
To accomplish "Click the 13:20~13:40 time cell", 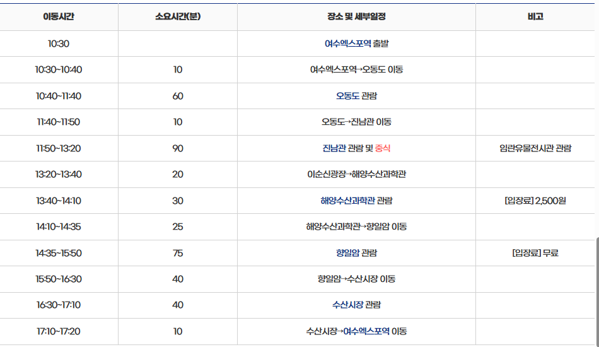I will tap(59, 174).
